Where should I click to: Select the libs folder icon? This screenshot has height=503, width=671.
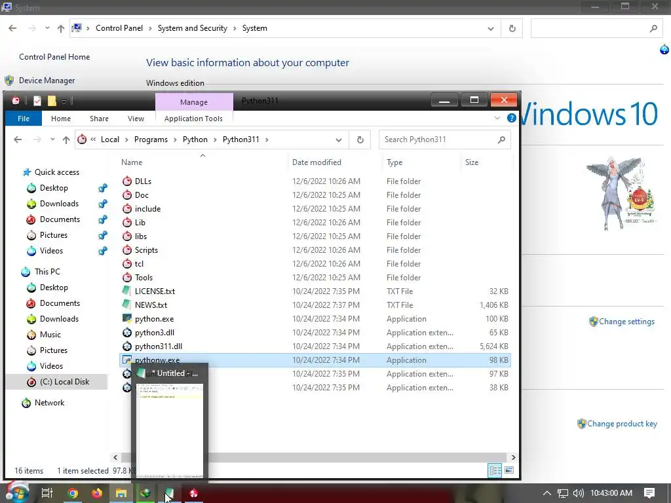[x=126, y=236]
